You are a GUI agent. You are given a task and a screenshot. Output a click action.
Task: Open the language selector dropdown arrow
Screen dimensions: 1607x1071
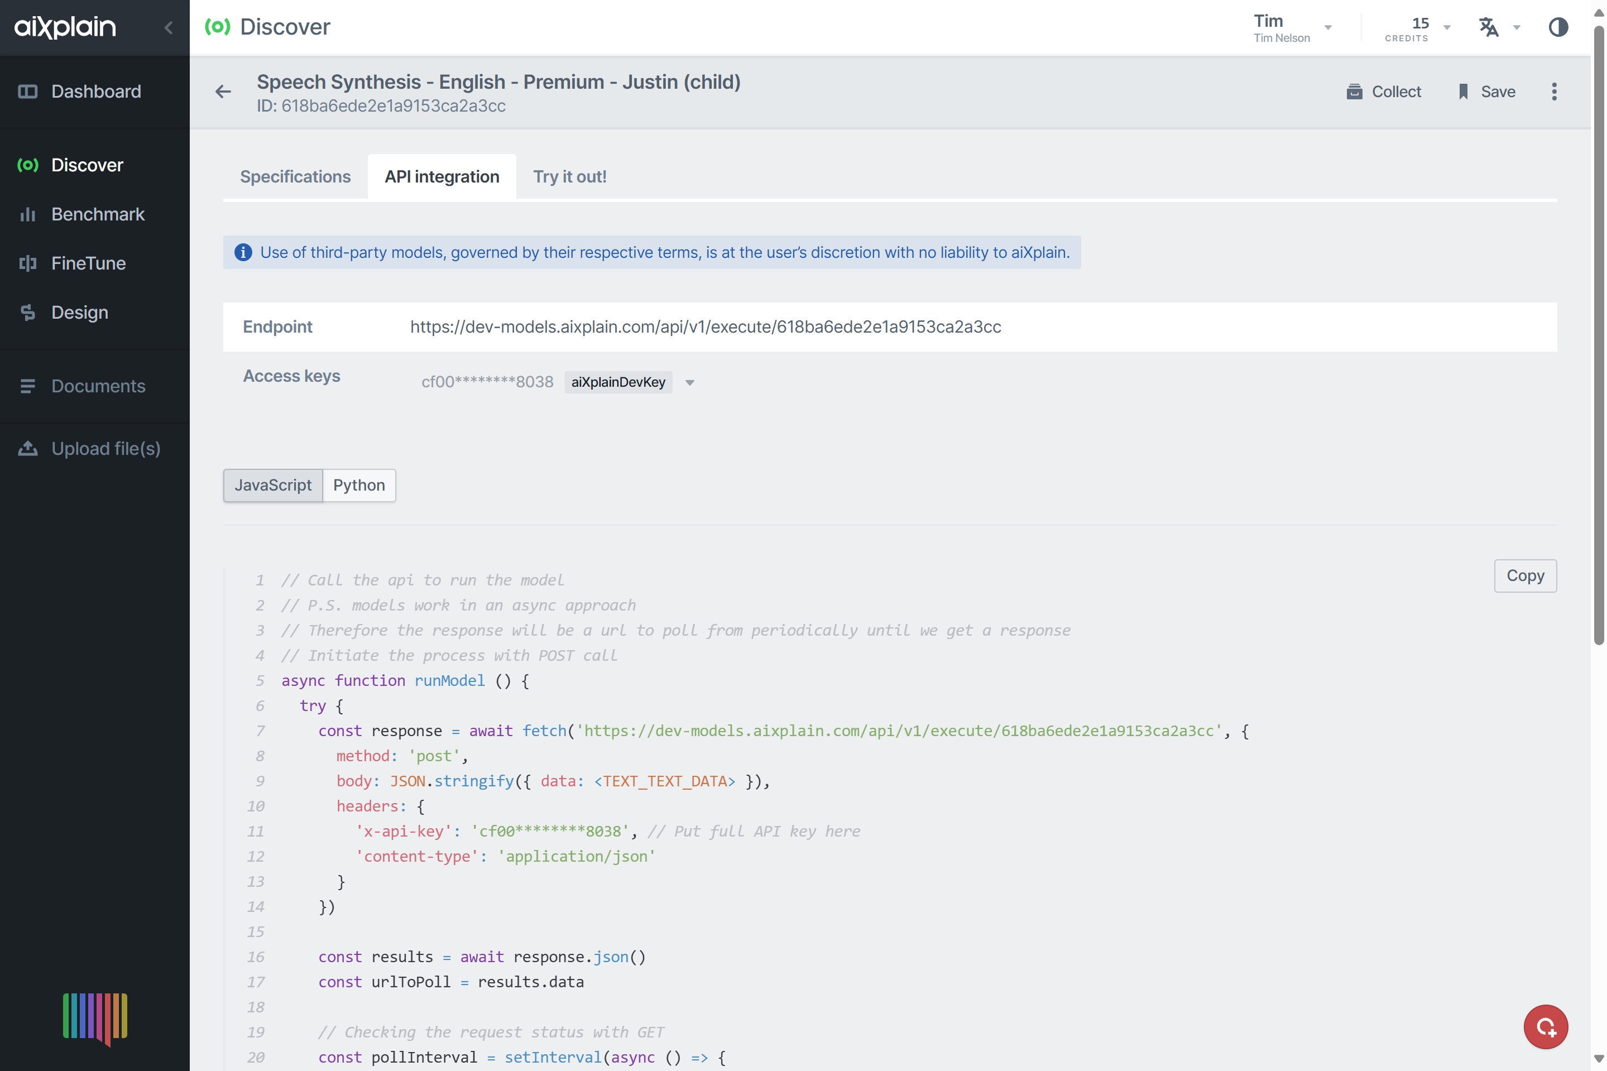[x=1516, y=27]
